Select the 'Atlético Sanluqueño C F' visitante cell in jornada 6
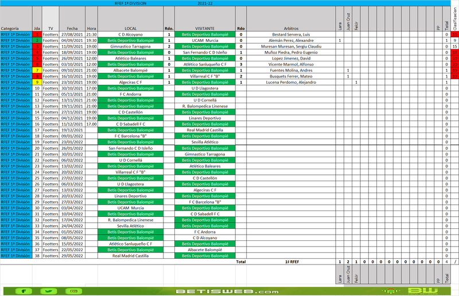 pos(205,64)
